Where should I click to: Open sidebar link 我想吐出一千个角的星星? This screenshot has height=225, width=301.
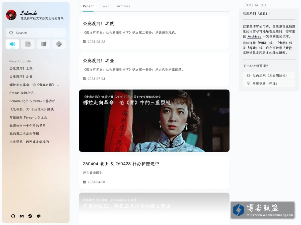tap(28, 126)
